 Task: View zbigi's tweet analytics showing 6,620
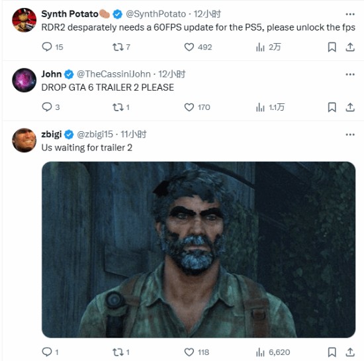(x=273, y=352)
